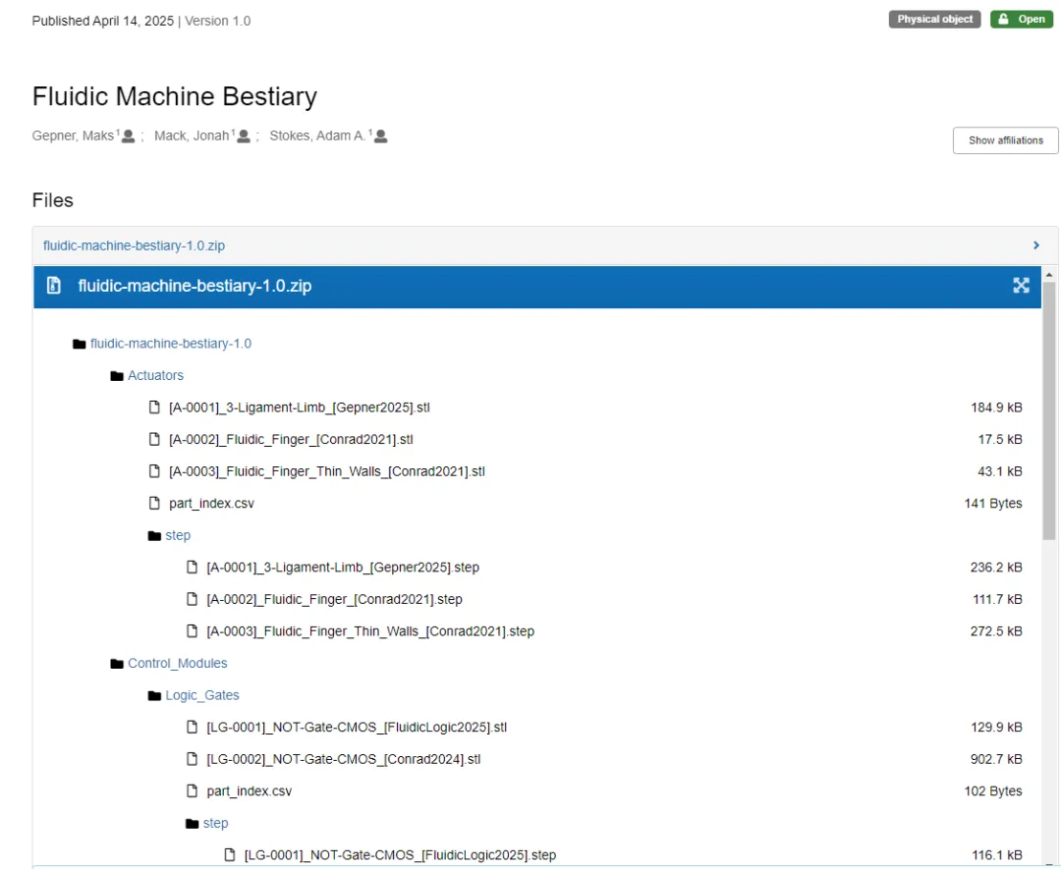Click the file icon for [LG-0002]_NOT-Gate-CMOS_[Conrad2024].stl

coord(193,759)
